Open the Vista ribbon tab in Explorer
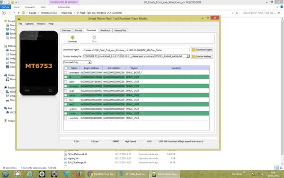The height and width of the screenshot is (178, 284). 43,7
